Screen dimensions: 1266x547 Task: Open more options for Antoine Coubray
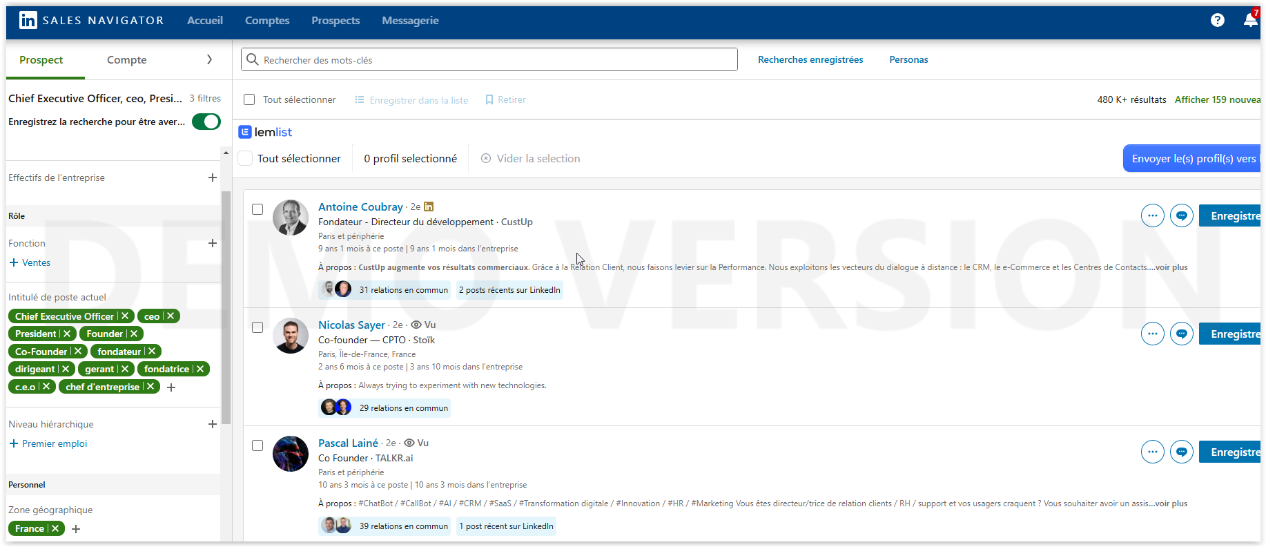(1152, 216)
